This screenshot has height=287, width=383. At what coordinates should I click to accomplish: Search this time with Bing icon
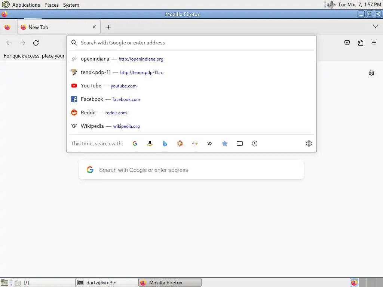(165, 143)
